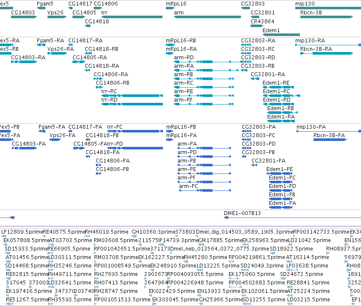This screenshot has width=361, height=306.
Task: Click EST label EN13933.5prime
Action: [219, 291]
